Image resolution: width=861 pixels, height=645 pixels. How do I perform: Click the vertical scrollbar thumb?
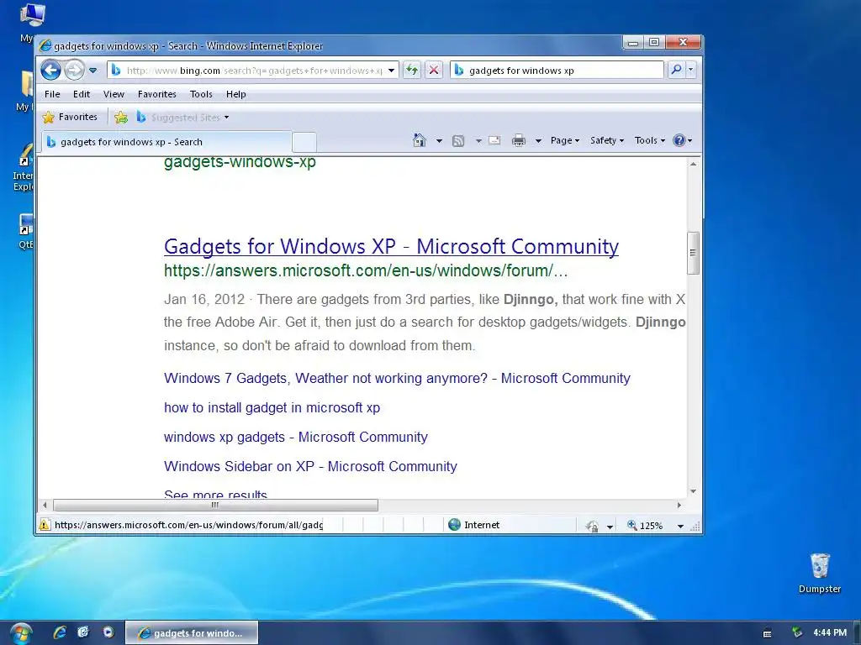click(x=693, y=253)
